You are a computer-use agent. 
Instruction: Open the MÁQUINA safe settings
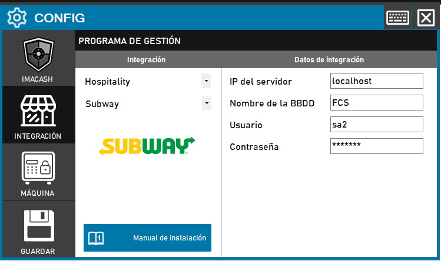[x=38, y=170]
